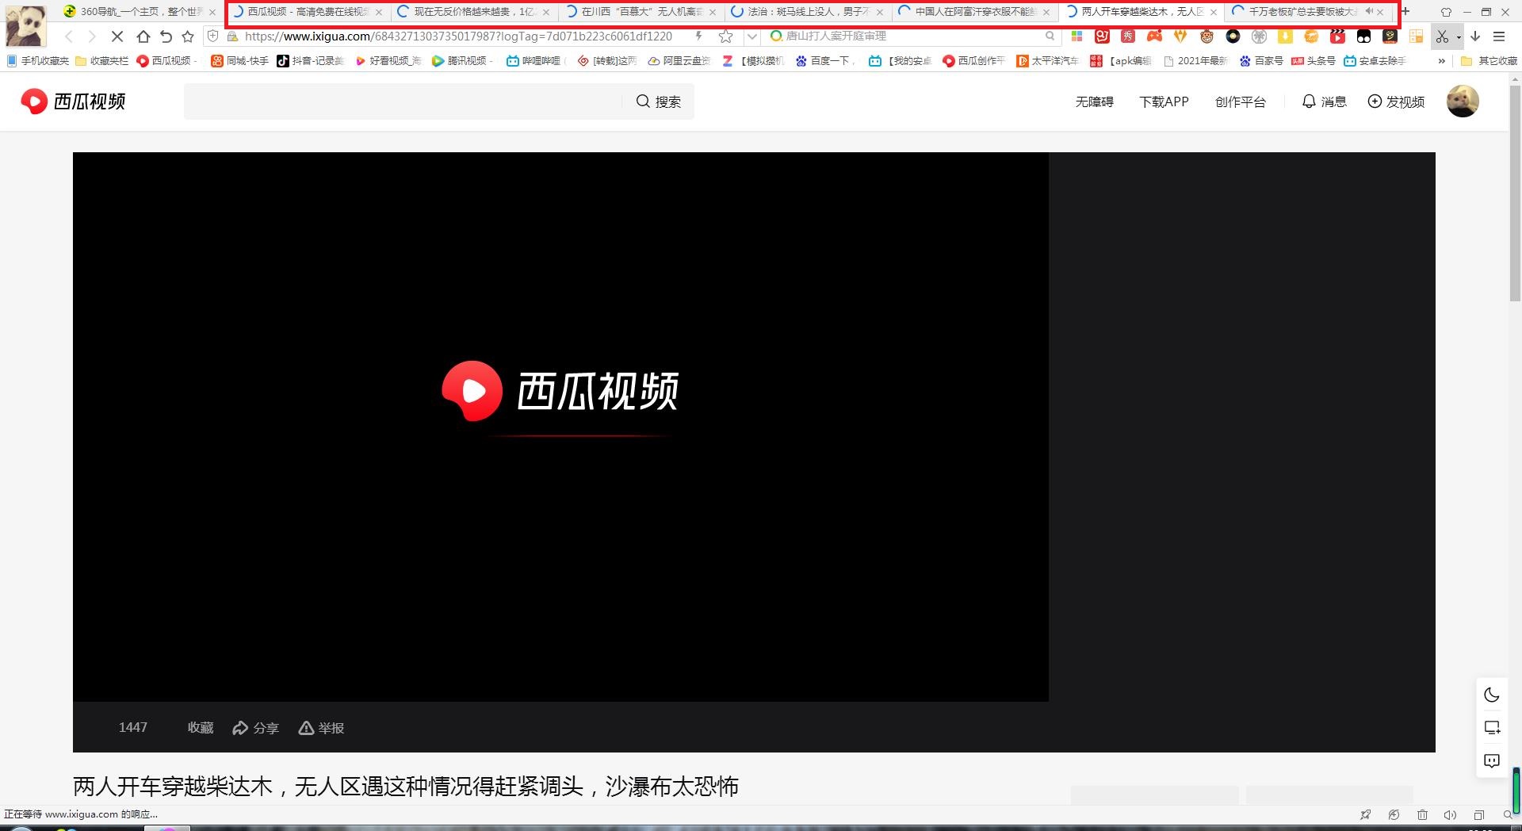
Task: Open a new tab with the plus button
Action: tap(1405, 11)
